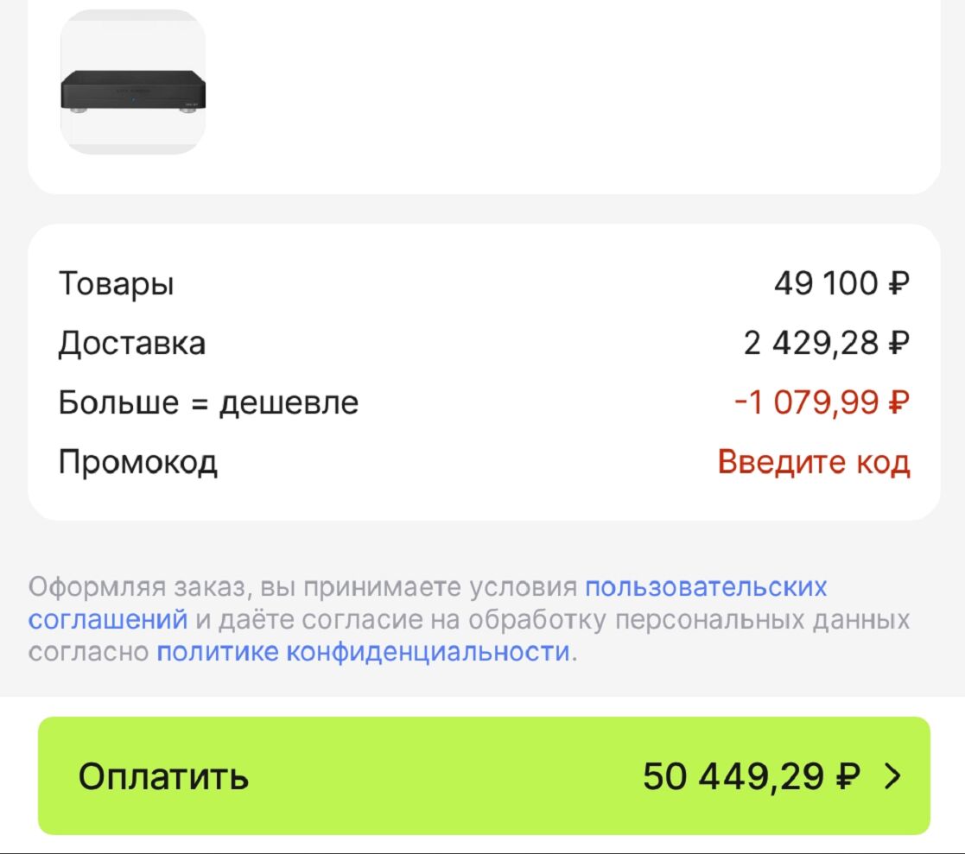Viewport: 965px width, 854px height.
Task: Select the Промокод row label
Action: (x=137, y=463)
